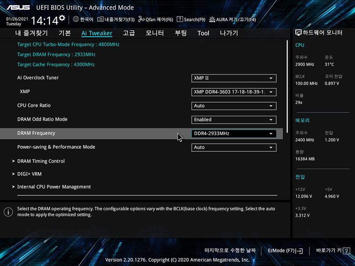Viewport: 355px width, 266px height.
Task: Open the 내 즐겨찾기 tab
Action: click(x=31, y=33)
